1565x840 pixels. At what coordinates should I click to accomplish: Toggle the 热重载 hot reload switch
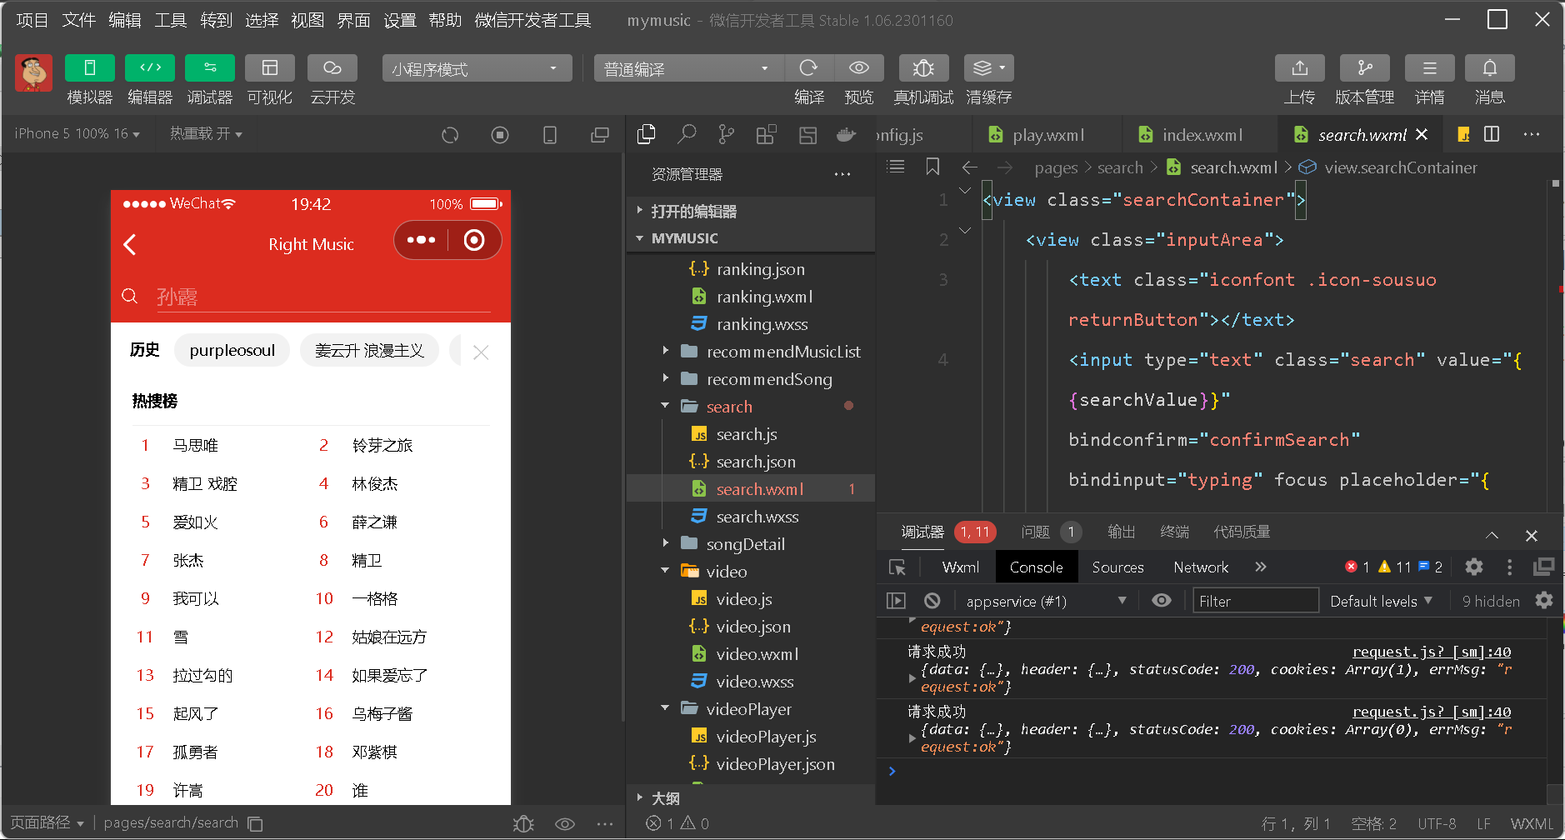206,133
